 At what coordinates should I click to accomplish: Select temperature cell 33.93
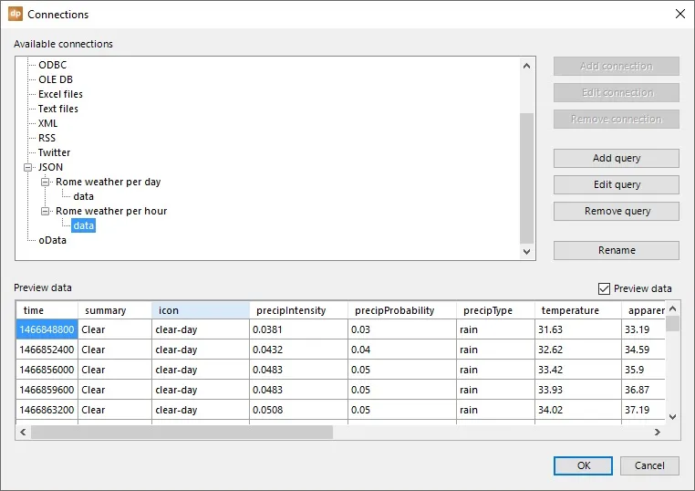pos(578,390)
